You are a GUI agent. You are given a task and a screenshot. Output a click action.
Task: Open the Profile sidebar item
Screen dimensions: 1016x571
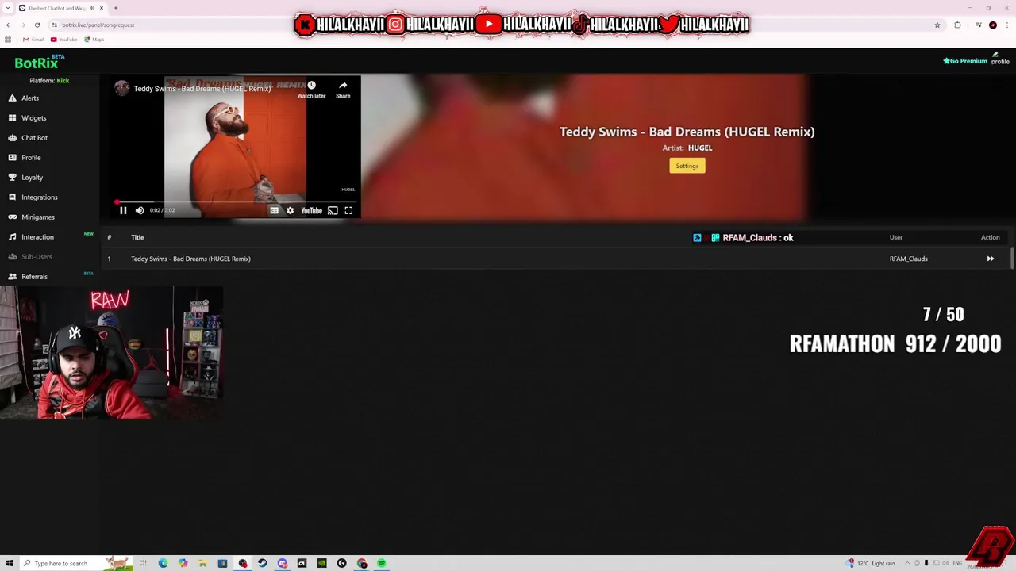coord(31,158)
